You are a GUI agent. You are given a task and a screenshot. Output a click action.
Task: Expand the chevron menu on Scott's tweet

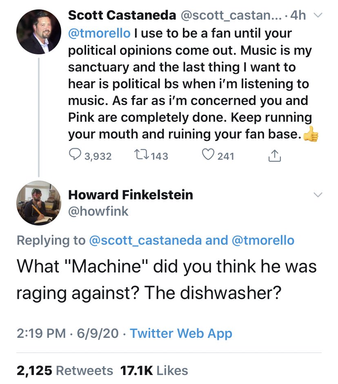point(318,16)
